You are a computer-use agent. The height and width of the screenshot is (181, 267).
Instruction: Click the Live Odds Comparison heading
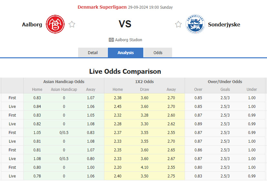pyautogui.click(x=125, y=71)
